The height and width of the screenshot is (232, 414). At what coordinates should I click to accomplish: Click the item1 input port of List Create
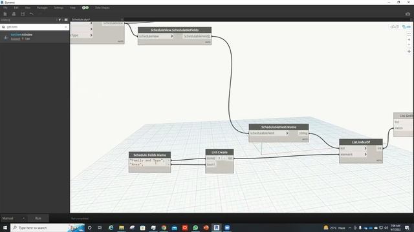(x=211, y=164)
